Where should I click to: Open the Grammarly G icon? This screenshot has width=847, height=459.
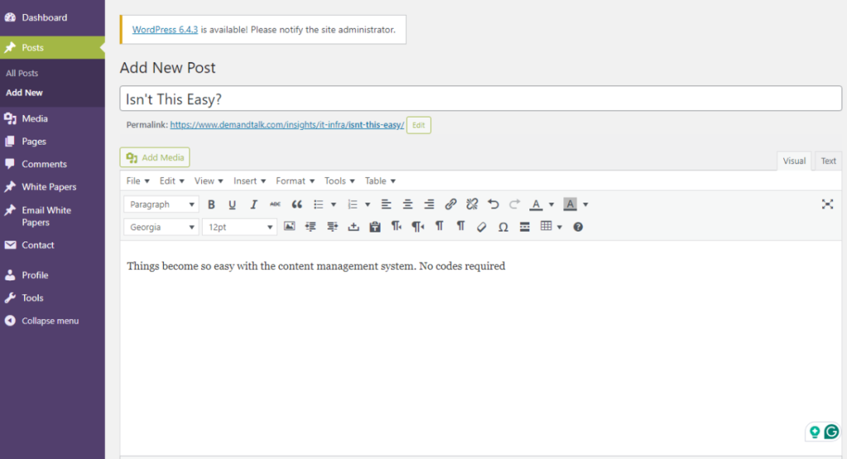tap(831, 432)
